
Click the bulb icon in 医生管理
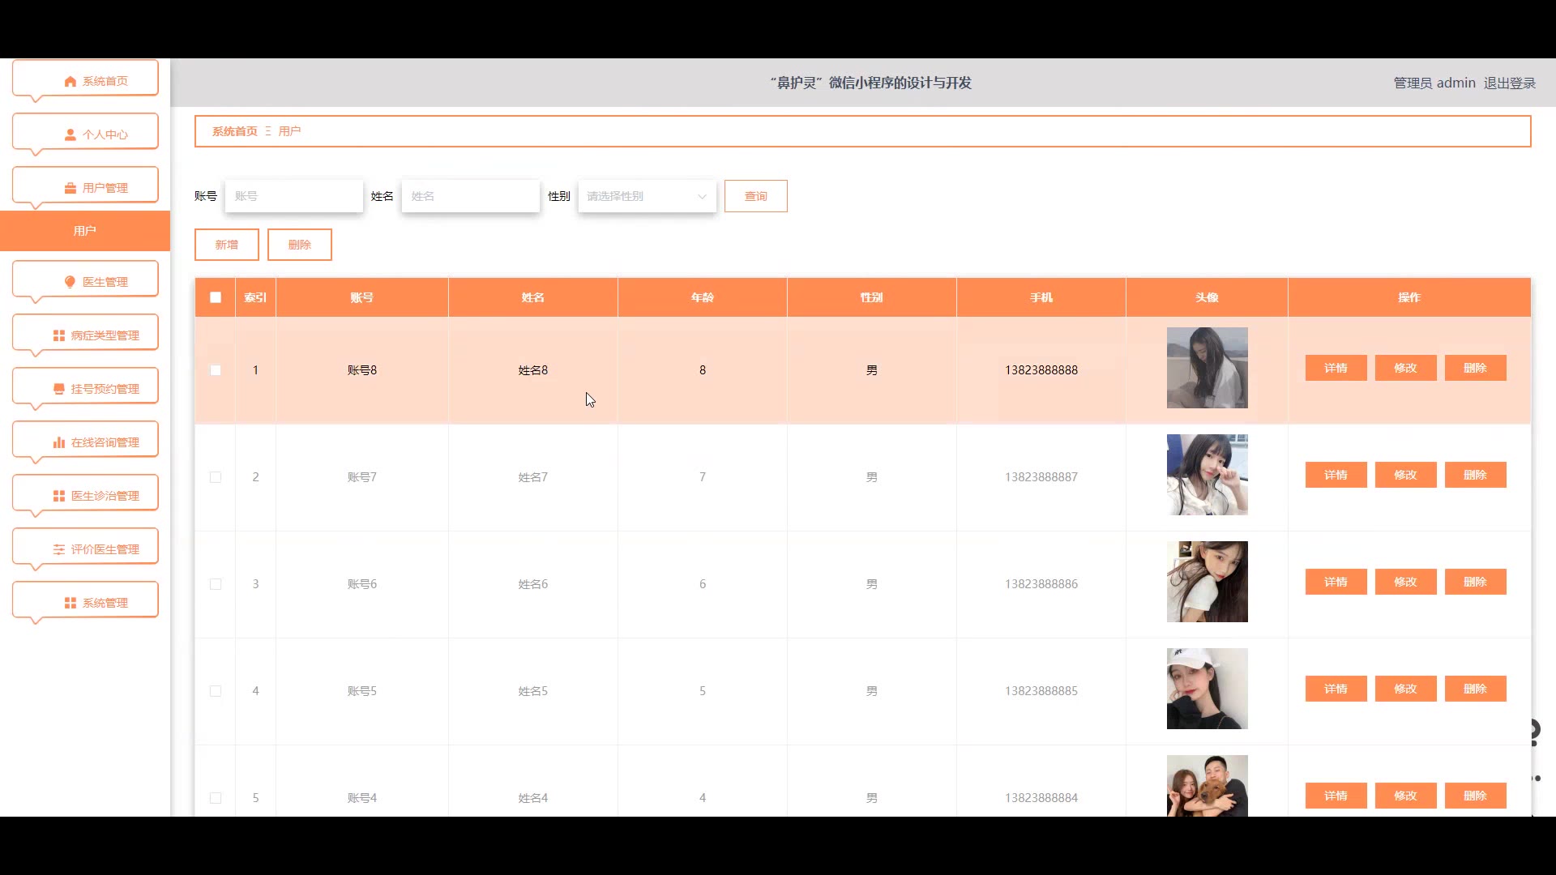[x=70, y=282]
